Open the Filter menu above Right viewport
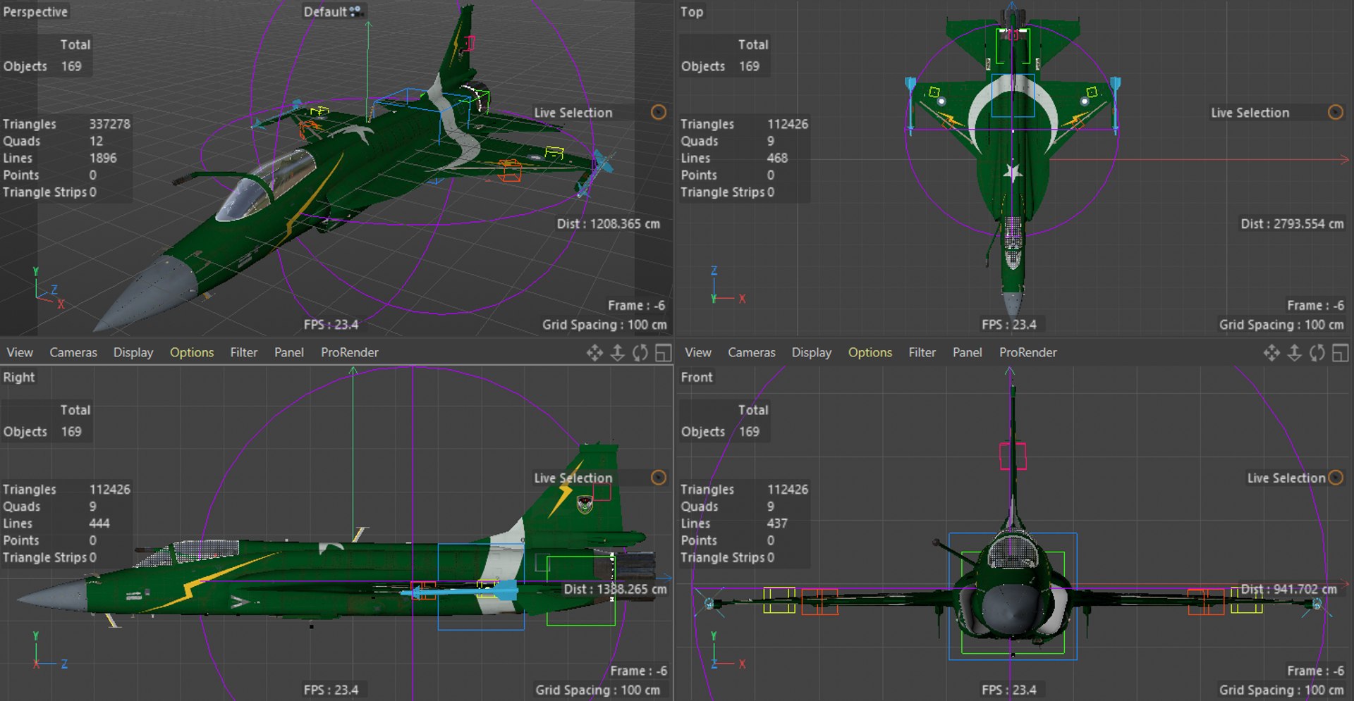 244,352
